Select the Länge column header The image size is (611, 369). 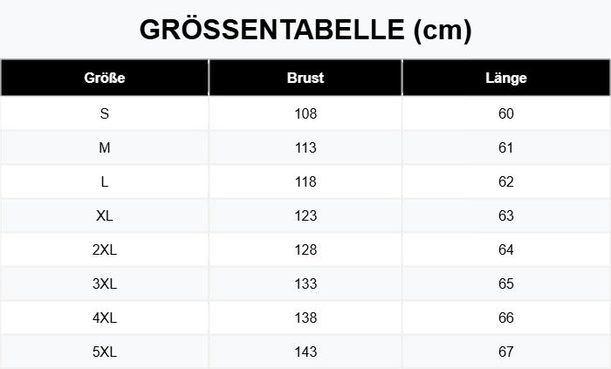(x=506, y=78)
